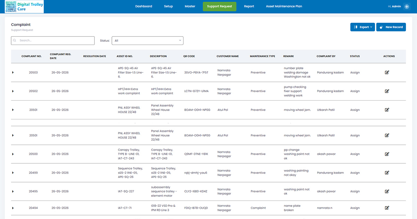Edit complaint 20502 record
417x219 pixels.
pyautogui.click(x=387, y=91)
